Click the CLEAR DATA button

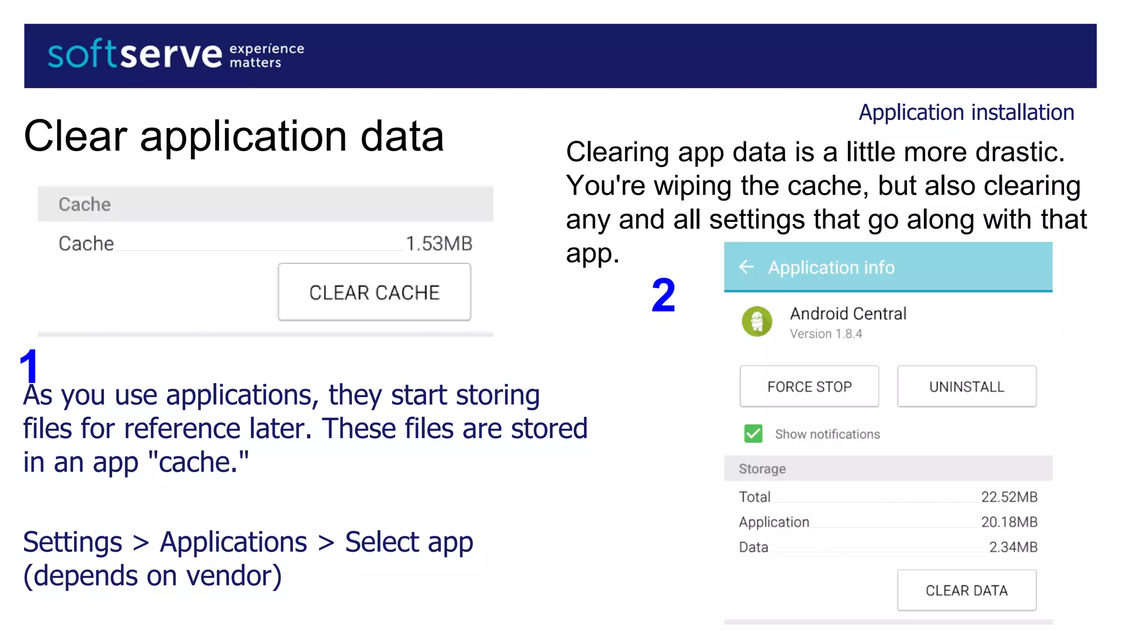(967, 590)
